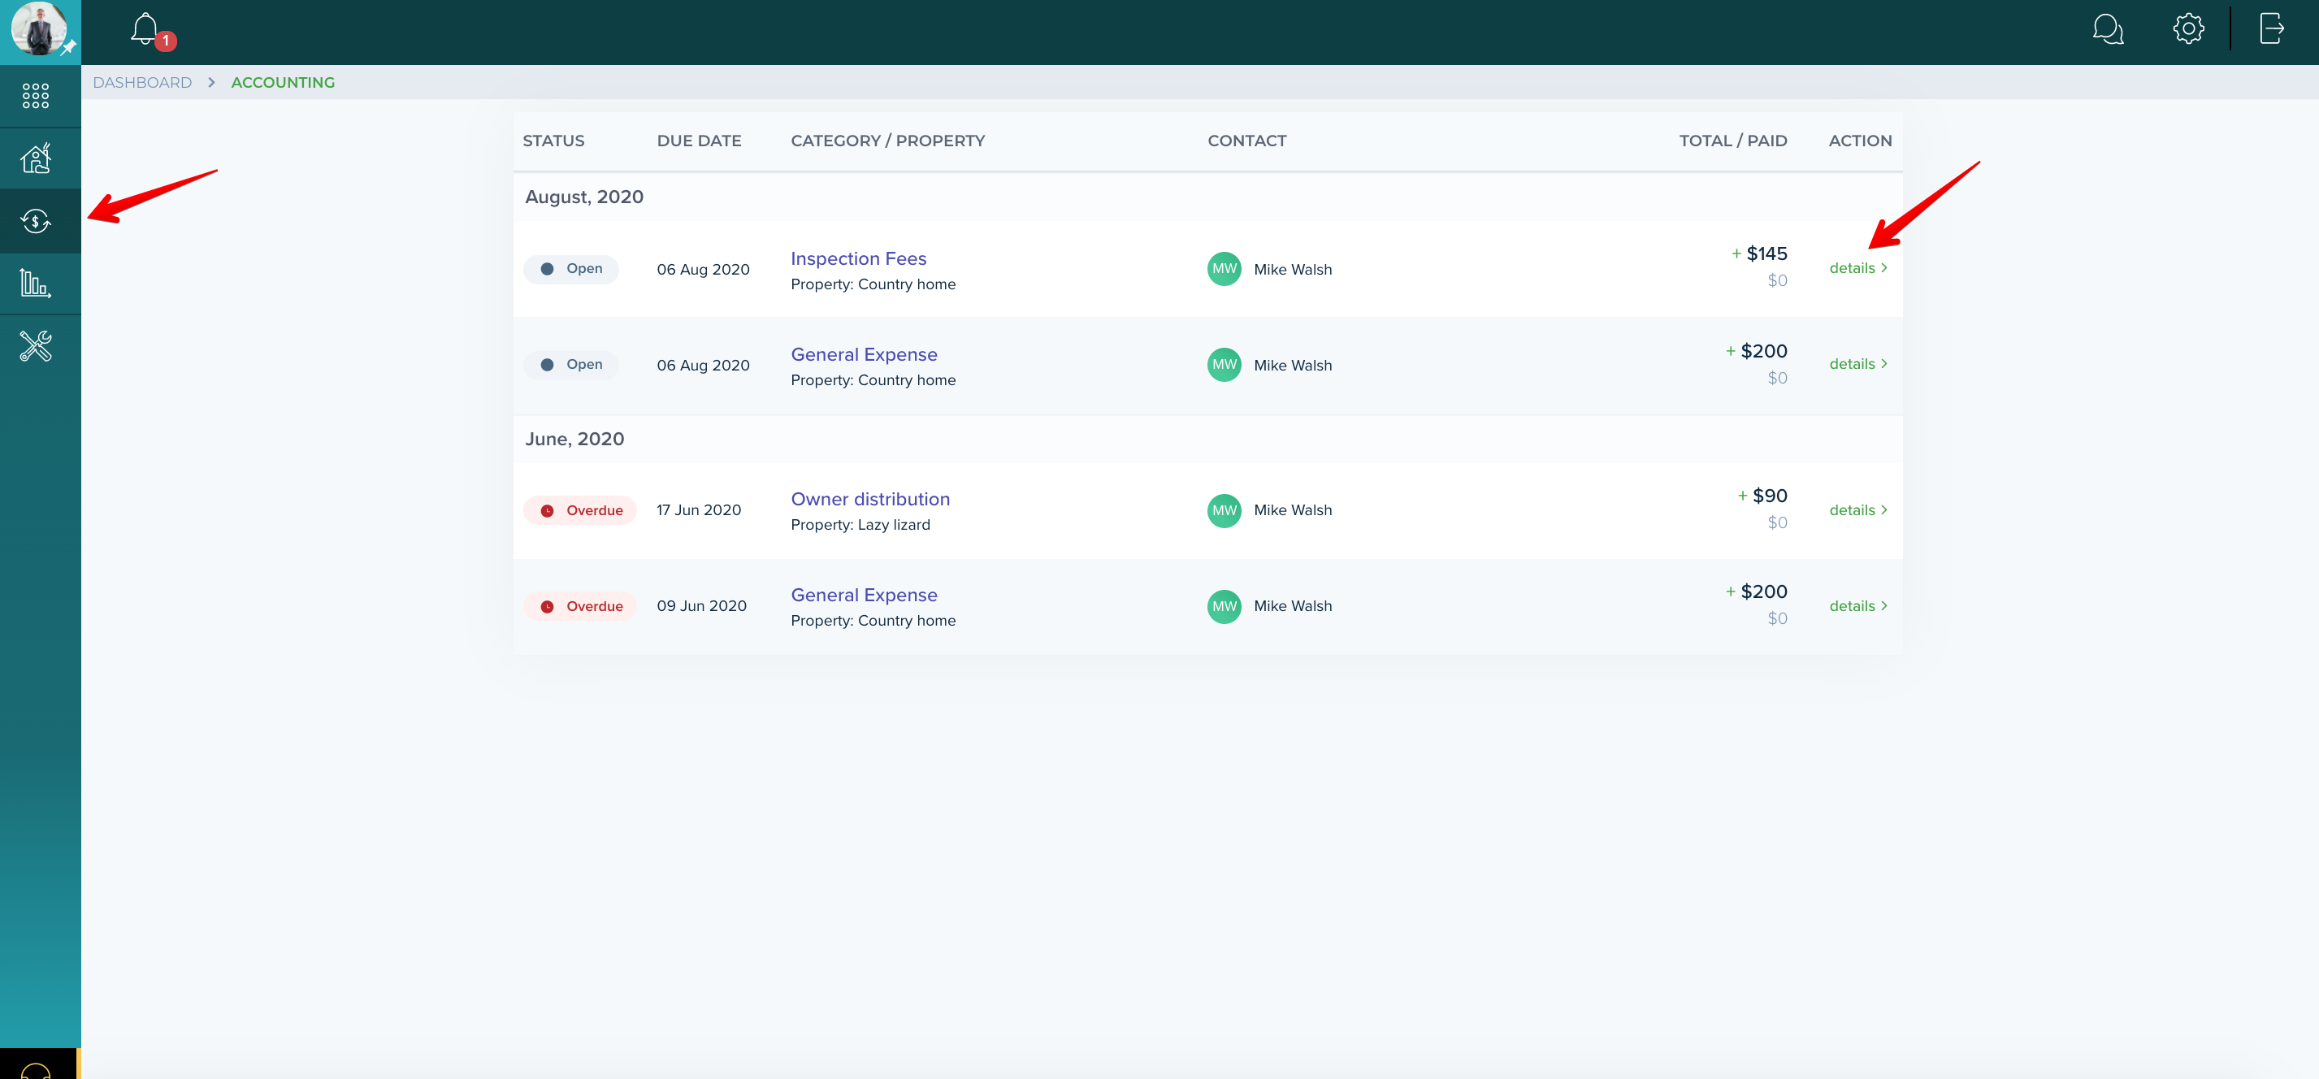Image resolution: width=2319 pixels, height=1079 pixels.
Task: Click the TOTAL / PAID column header
Action: pos(1733,141)
